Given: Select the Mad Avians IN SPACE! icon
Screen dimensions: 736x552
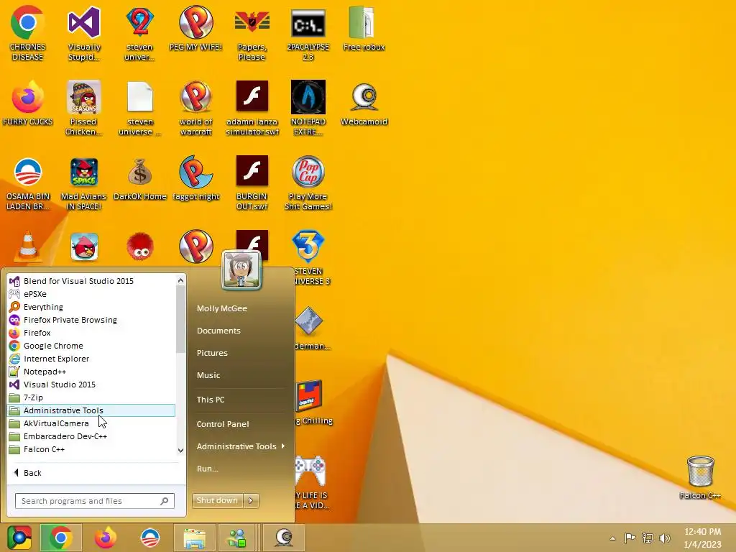Looking at the screenshot, I should point(83,183).
